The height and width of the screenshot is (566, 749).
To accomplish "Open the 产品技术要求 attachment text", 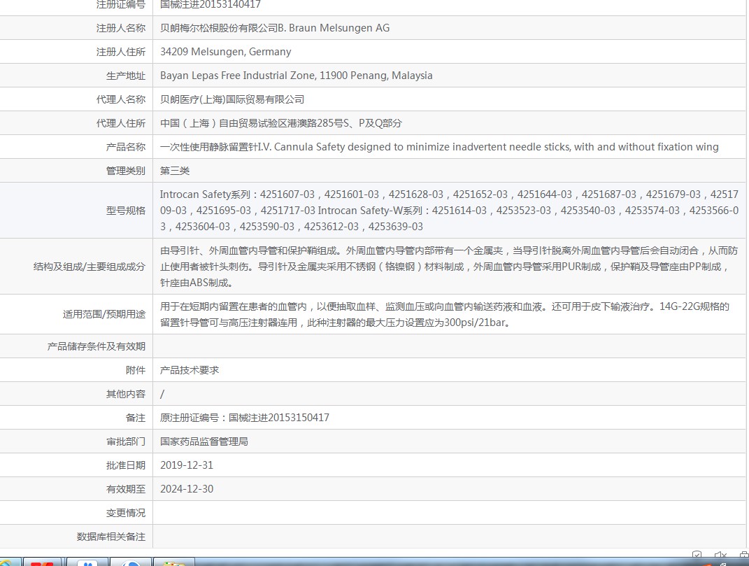I will pyautogui.click(x=190, y=371).
